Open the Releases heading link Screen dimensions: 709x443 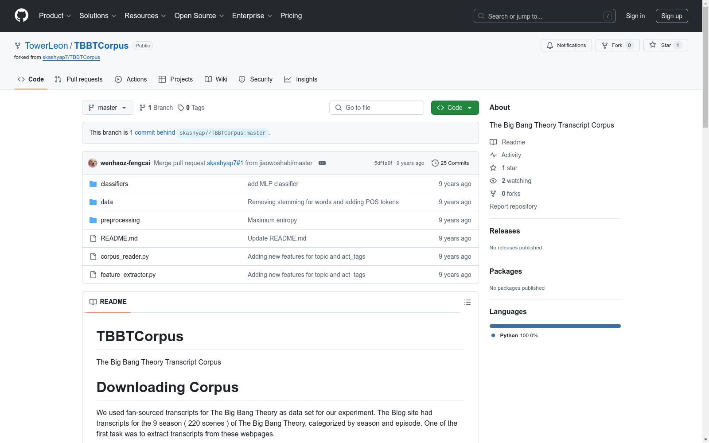pos(505,231)
